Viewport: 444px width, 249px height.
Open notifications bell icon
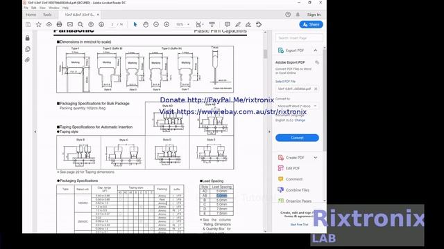pos(298,15)
